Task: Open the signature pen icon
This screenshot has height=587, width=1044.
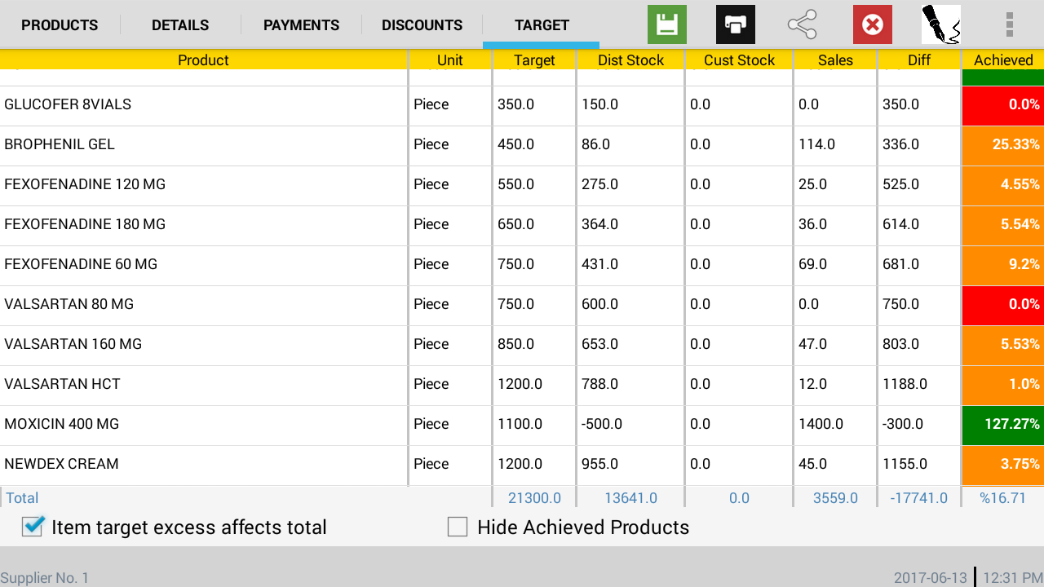Action: pyautogui.click(x=941, y=24)
